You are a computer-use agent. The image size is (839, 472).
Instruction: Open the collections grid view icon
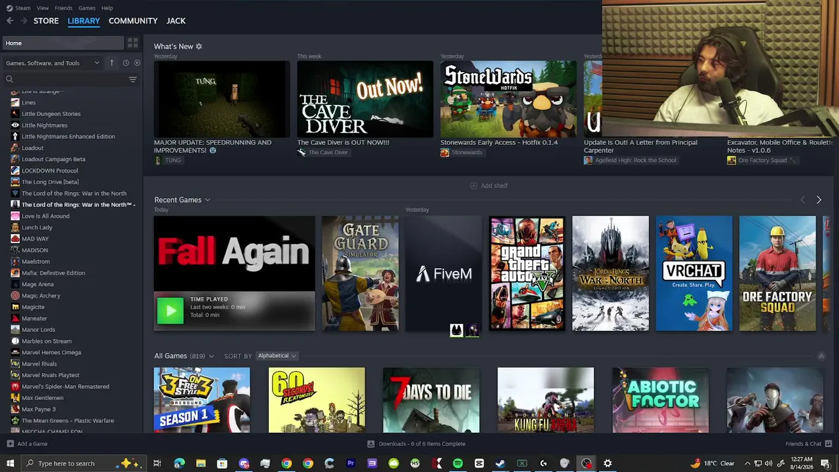[x=132, y=43]
